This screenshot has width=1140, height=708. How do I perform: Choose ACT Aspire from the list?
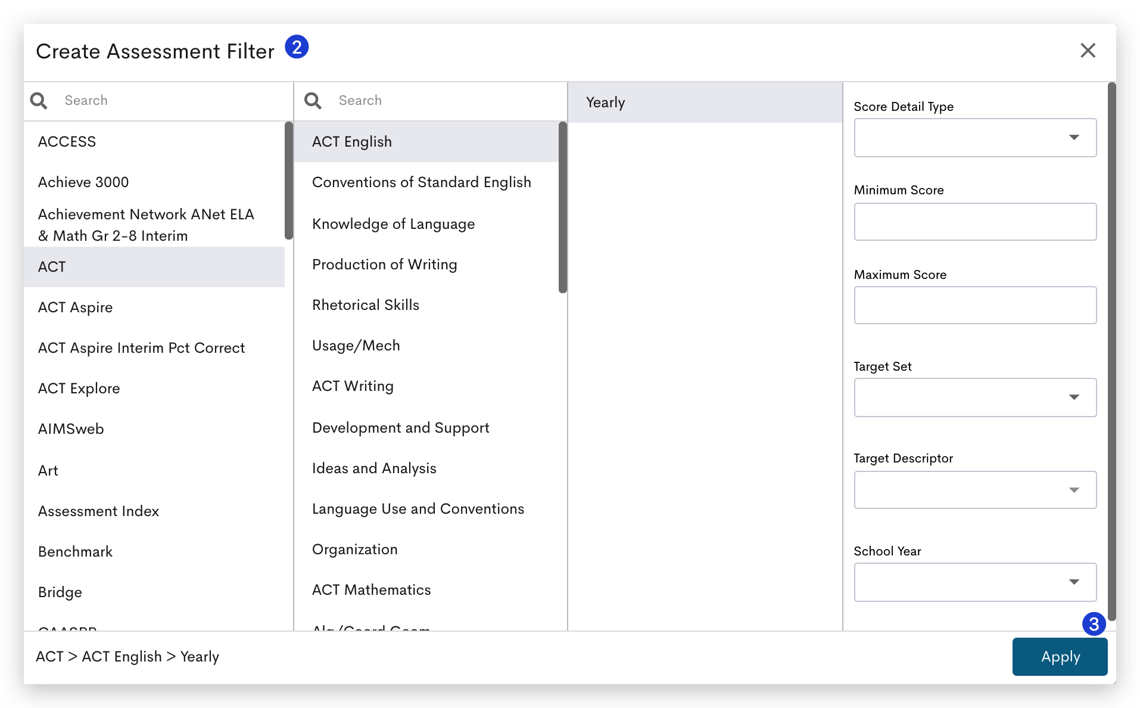coord(154,308)
